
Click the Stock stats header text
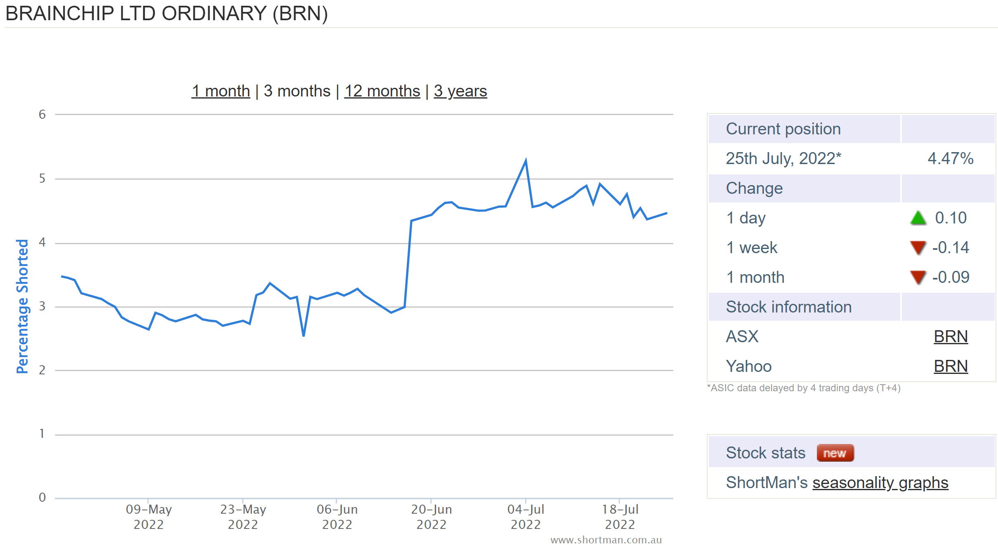pos(765,453)
